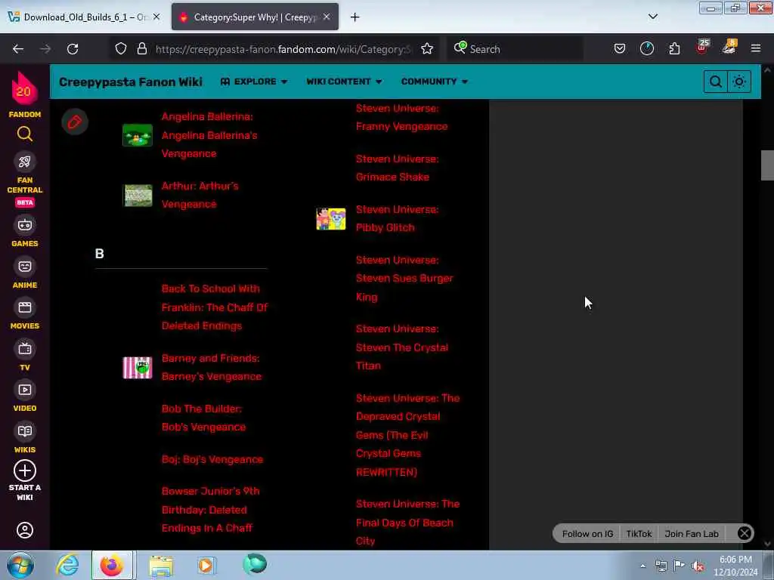Expand the Community dropdown menu
Screen dimensions: 774x580
pos(435,82)
